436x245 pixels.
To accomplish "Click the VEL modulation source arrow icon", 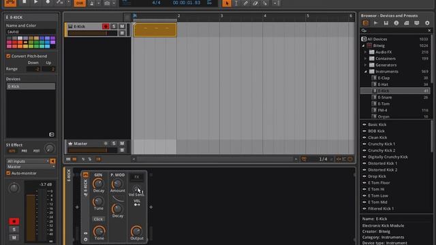I will [137, 205].
